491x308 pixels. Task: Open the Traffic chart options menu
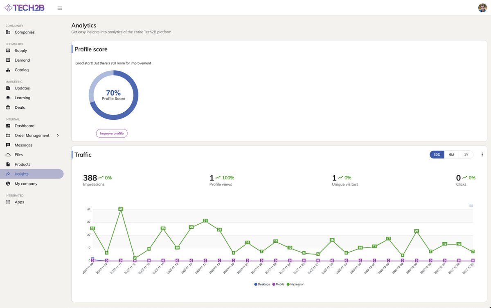pos(482,154)
